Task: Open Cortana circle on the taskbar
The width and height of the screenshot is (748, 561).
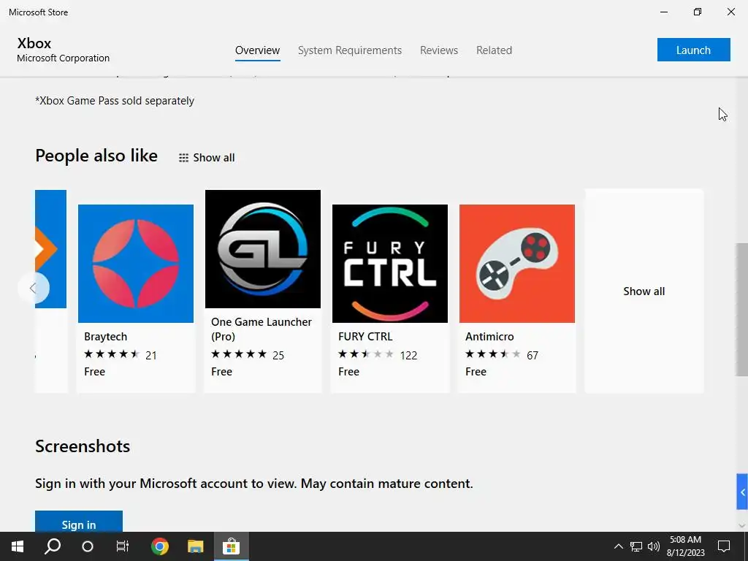Action: pos(88,546)
